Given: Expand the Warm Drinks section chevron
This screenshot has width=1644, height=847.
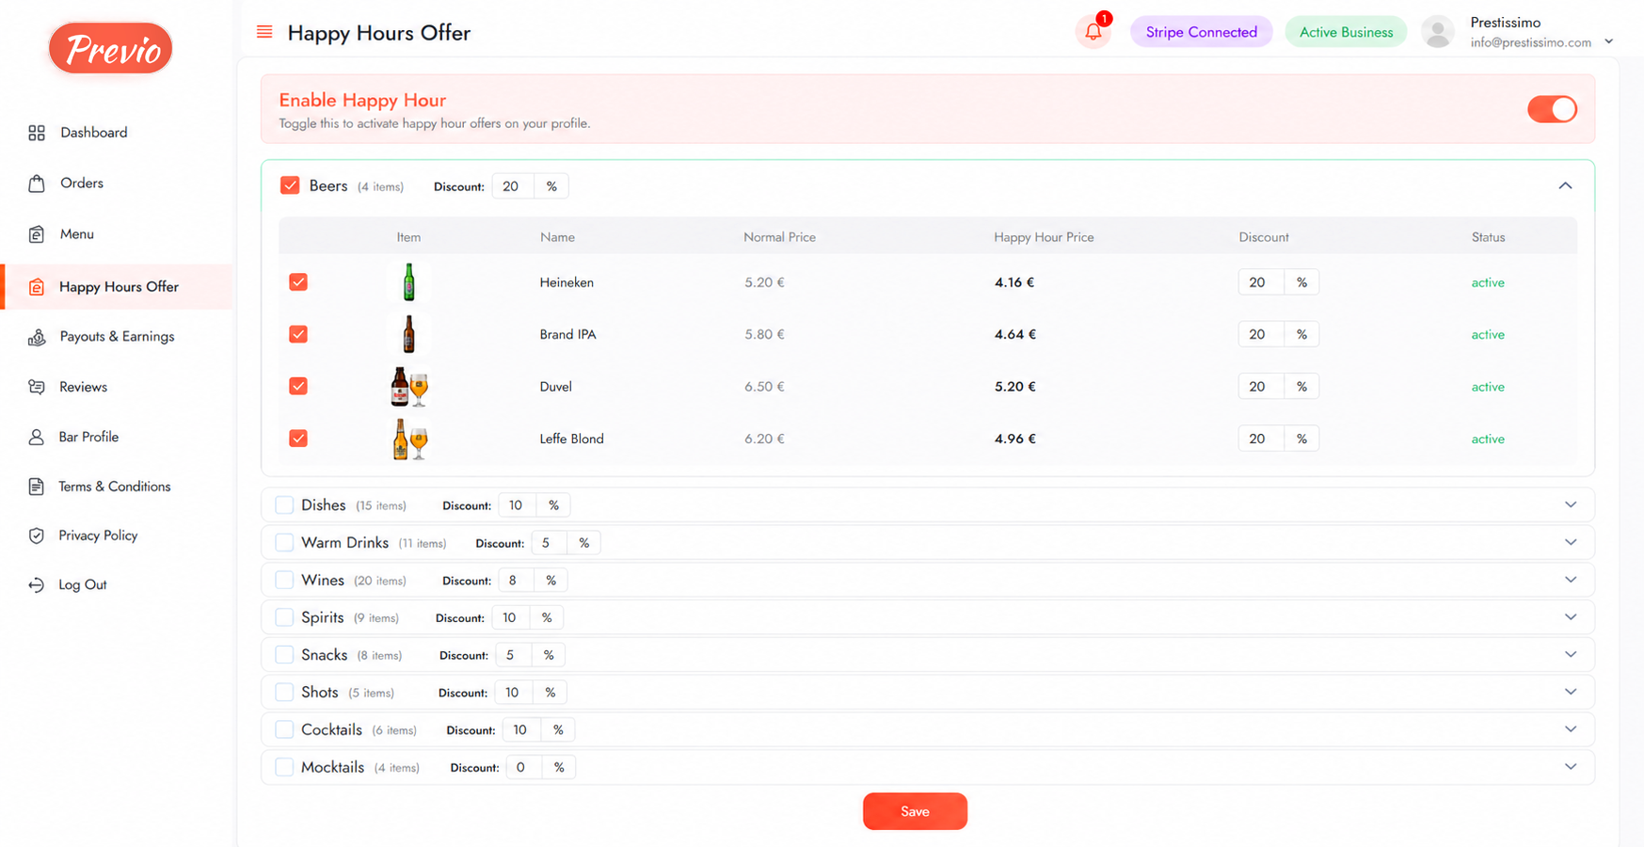Looking at the screenshot, I should tap(1571, 542).
